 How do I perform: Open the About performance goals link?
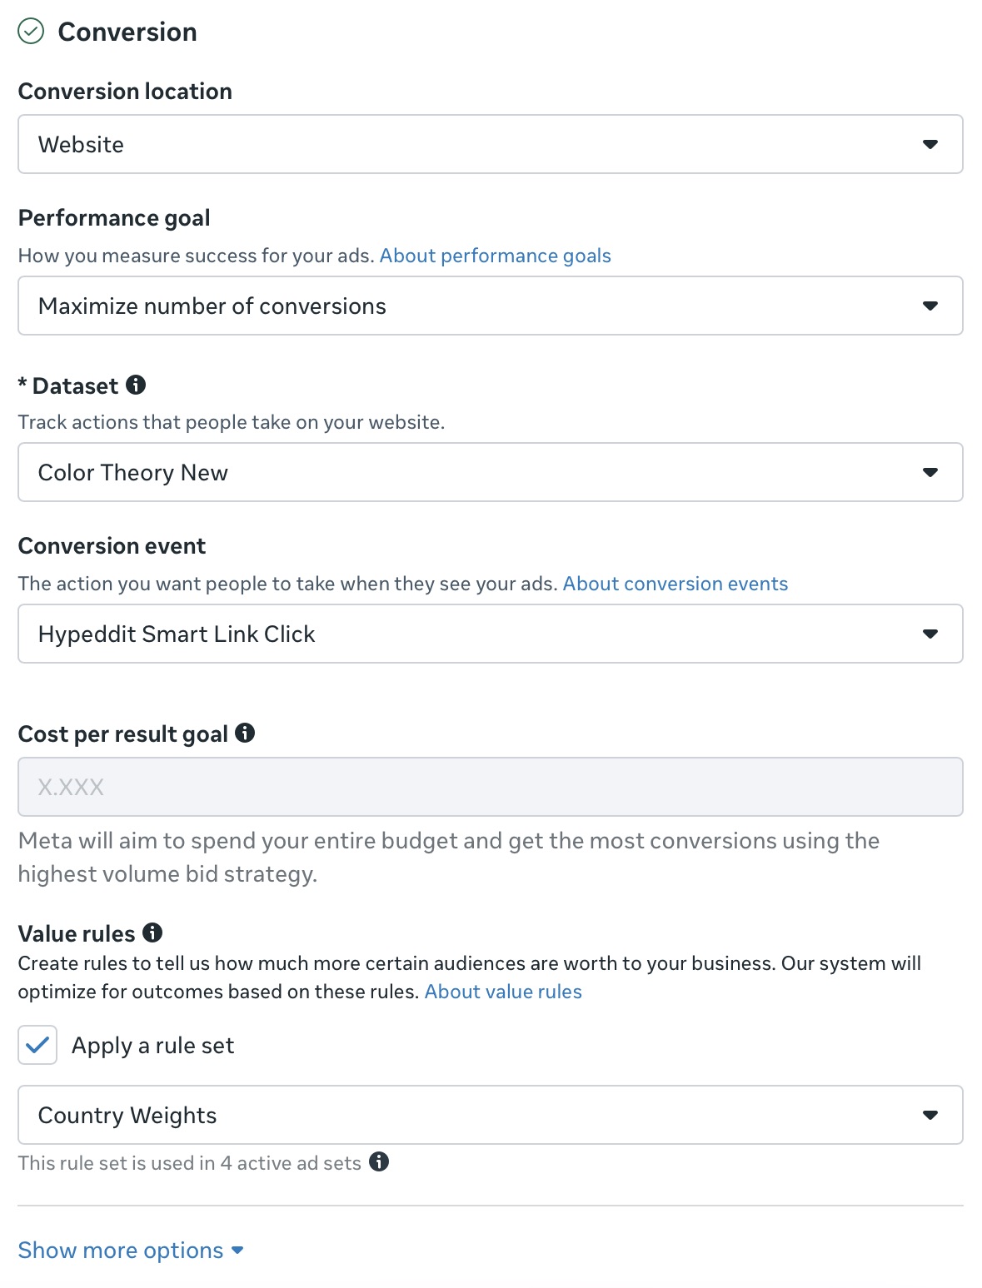(496, 255)
